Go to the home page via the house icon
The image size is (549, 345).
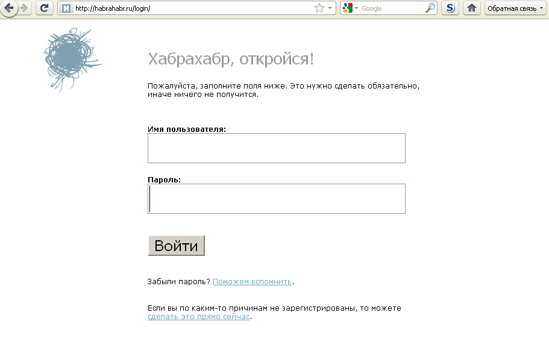[x=472, y=8]
